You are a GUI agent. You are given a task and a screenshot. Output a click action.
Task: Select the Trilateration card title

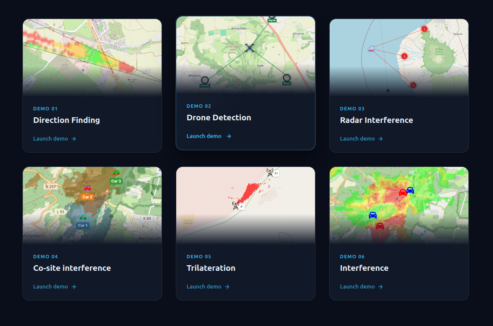[211, 268]
